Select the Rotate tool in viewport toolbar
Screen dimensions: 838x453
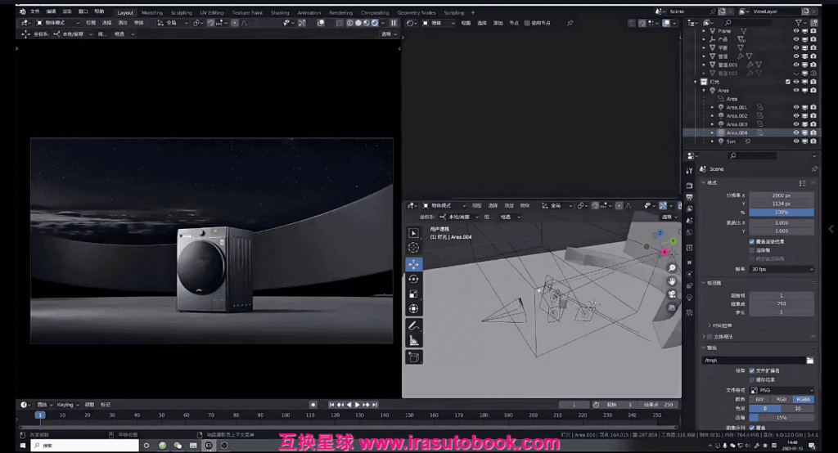pyautogui.click(x=413, y=279)
